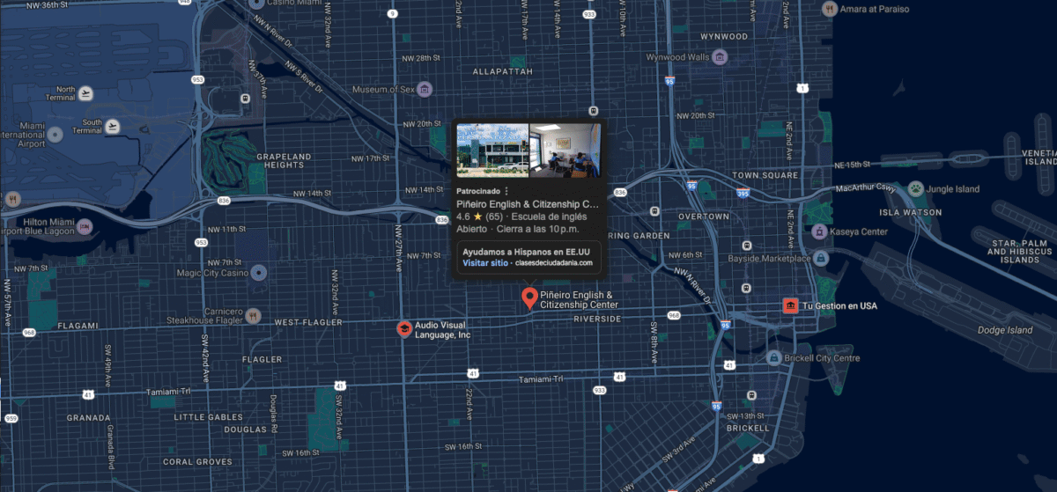The height and width of the screenshot is (492, 1057).
Task: Click the Visitar sitio link
Action: coord(485,262)
